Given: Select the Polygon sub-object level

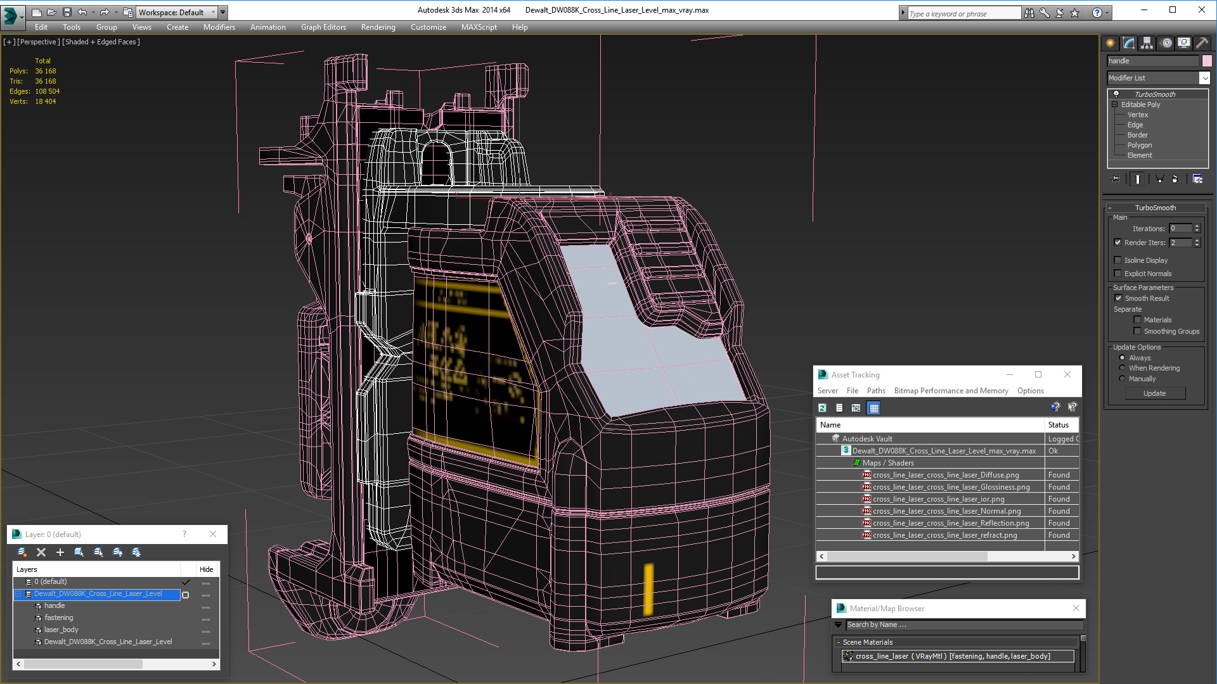Looking at the screenshot, I should click(1139, 145).
